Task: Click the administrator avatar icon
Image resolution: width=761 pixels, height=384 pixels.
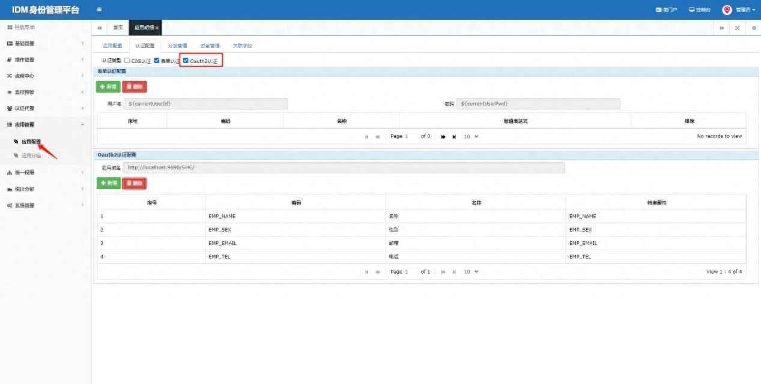Action: (727, 10)
